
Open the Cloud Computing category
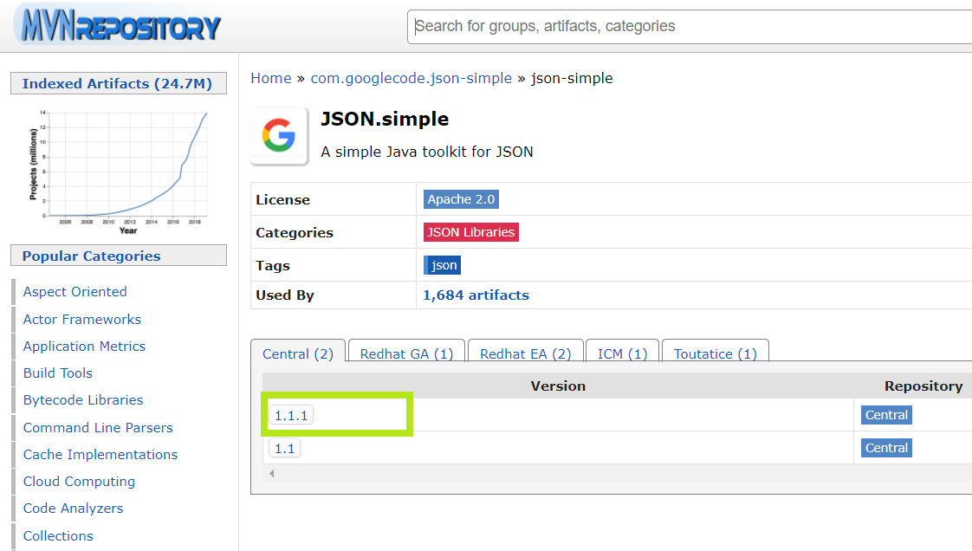[x=79, y=482]
